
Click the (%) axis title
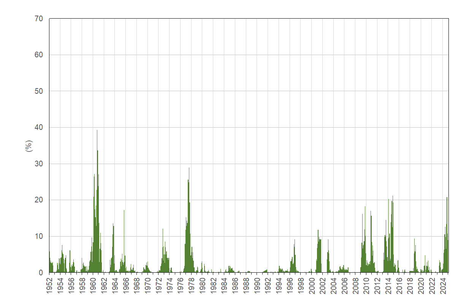29,146
